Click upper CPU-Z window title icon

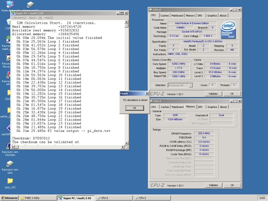point(150,10)
